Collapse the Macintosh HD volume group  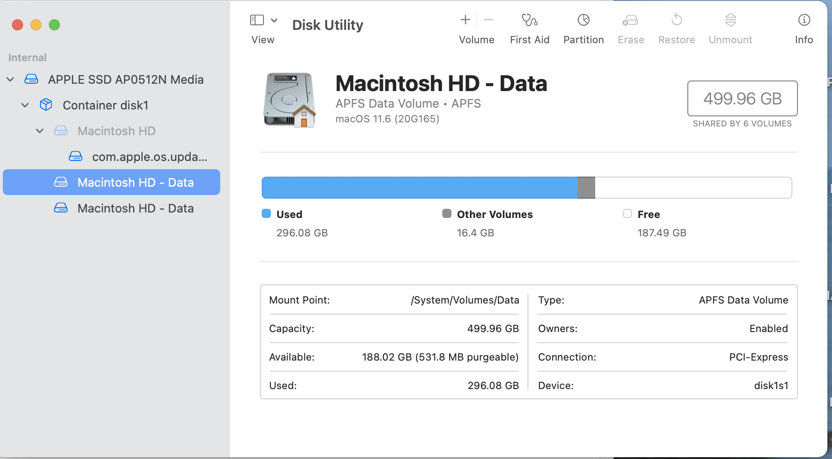(40, 131)
